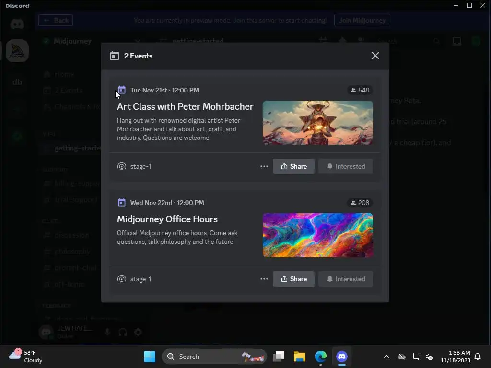Image resolution: width=491 pixels, height=368 pixels.
Task: Open more options for Art Class event
Action: (x=264, y=166)
